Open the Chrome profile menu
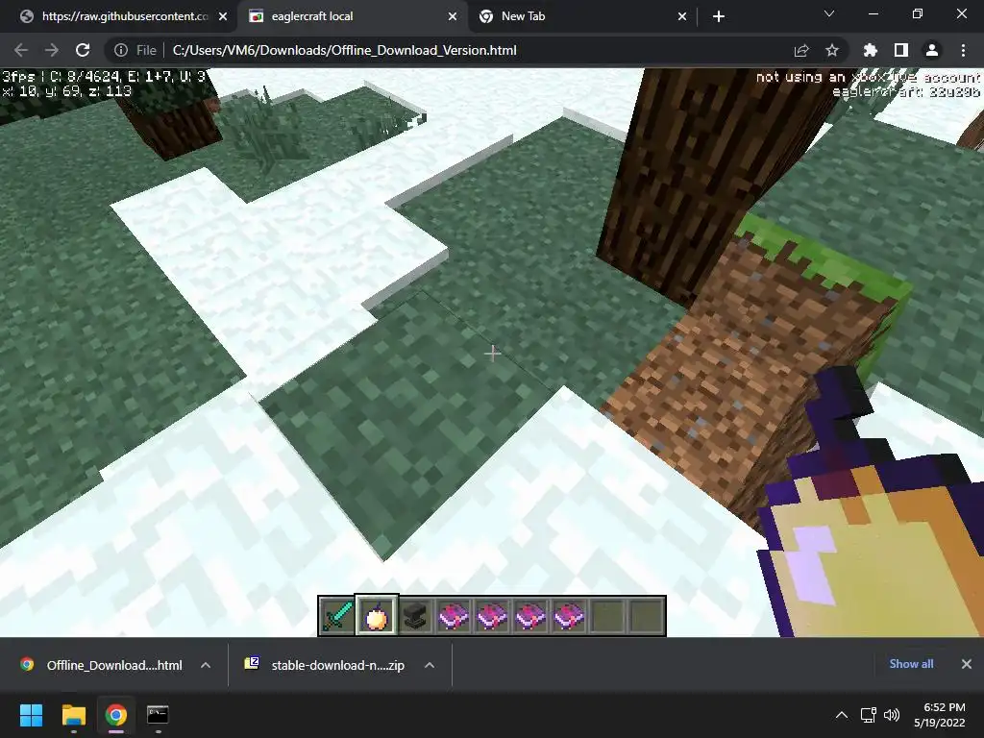The height and width of the screenshot is (738, 984). tap(932, 50)
